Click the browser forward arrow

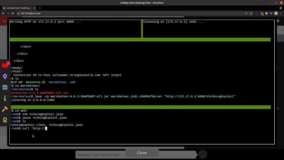click(8, 13)
